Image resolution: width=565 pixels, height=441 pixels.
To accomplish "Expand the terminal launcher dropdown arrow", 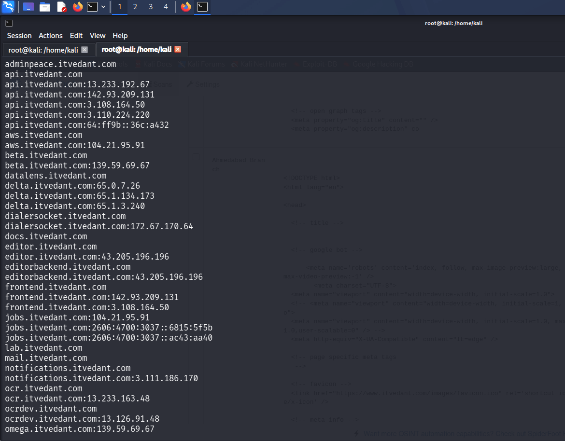I will click(x=103, y=6).
